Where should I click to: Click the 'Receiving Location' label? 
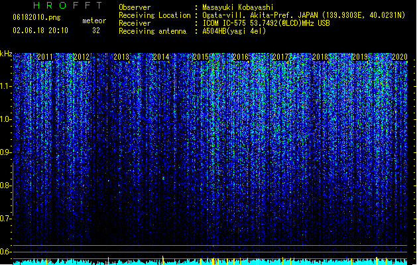(x=154, y=15)
